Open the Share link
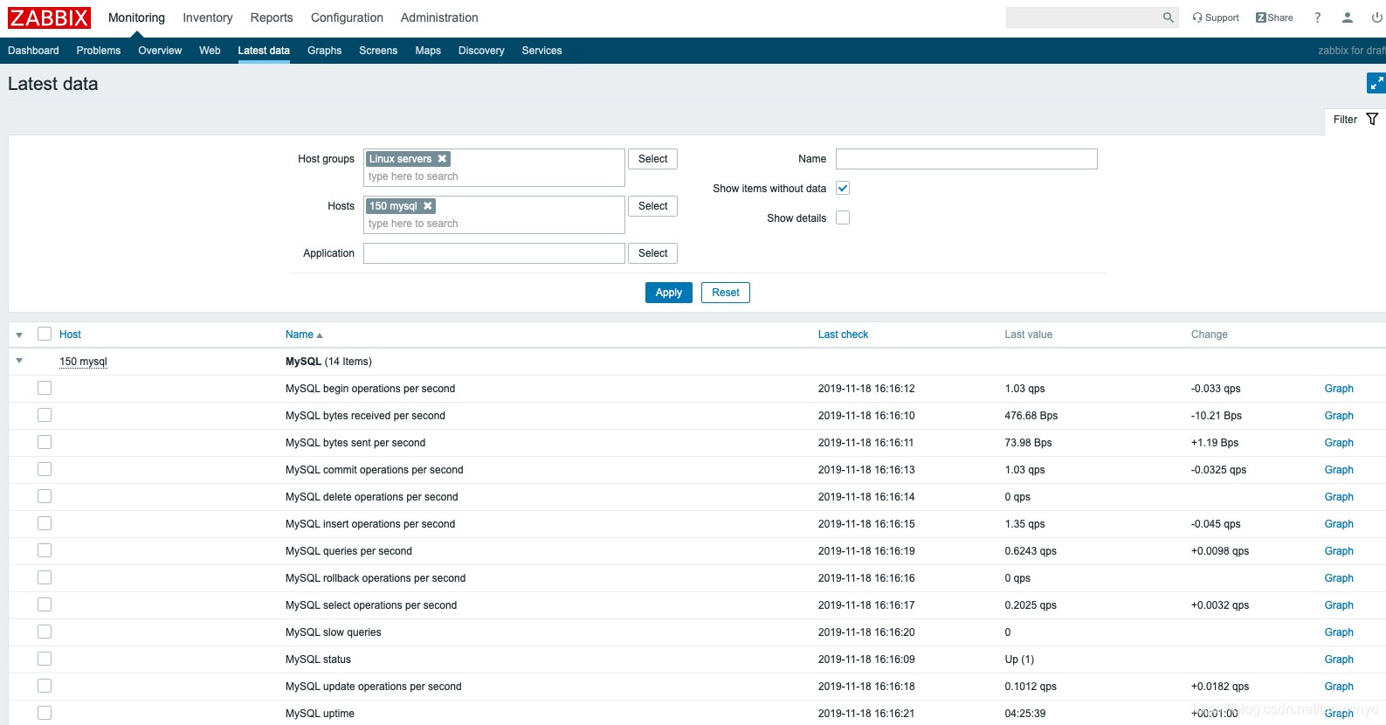The width and height of the screenshot is (1386, 725). [1274, 17]
